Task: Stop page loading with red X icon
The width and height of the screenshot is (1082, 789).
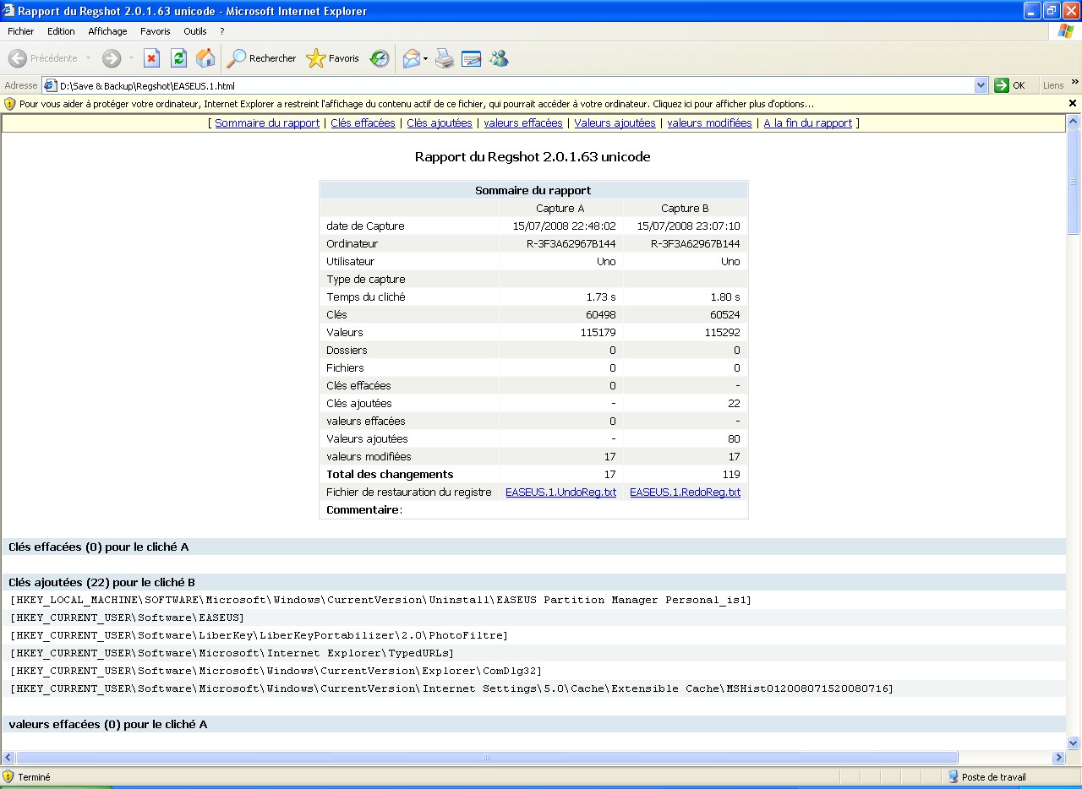Action: pos(152,58)
